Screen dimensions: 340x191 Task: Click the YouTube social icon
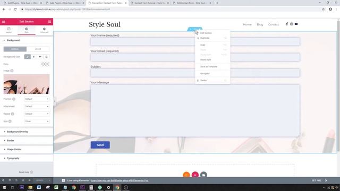296,24
